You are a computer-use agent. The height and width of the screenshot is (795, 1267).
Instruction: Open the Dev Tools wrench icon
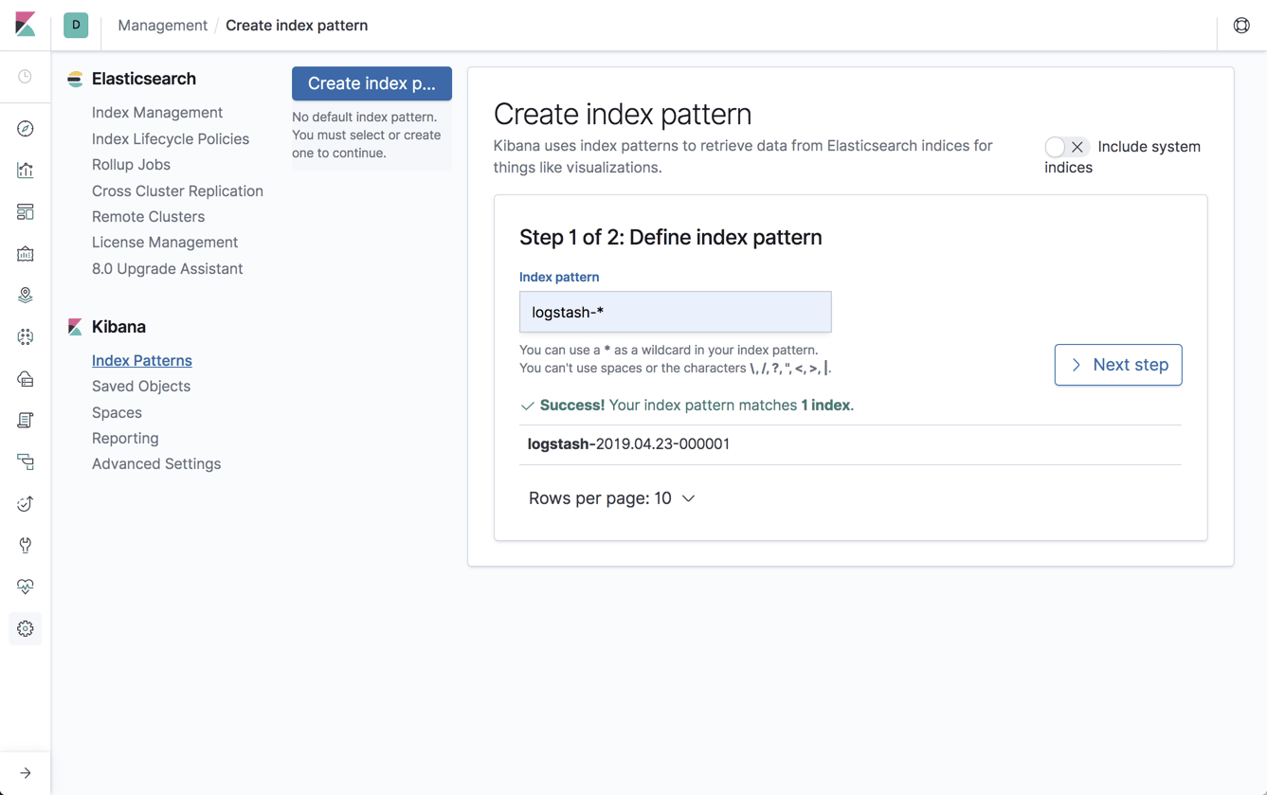point(25,545)
